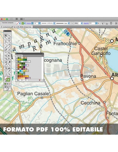The width and height of the screenshot is (118, 152).
Task: Load previous swatch library arrow
Action: 22,80
